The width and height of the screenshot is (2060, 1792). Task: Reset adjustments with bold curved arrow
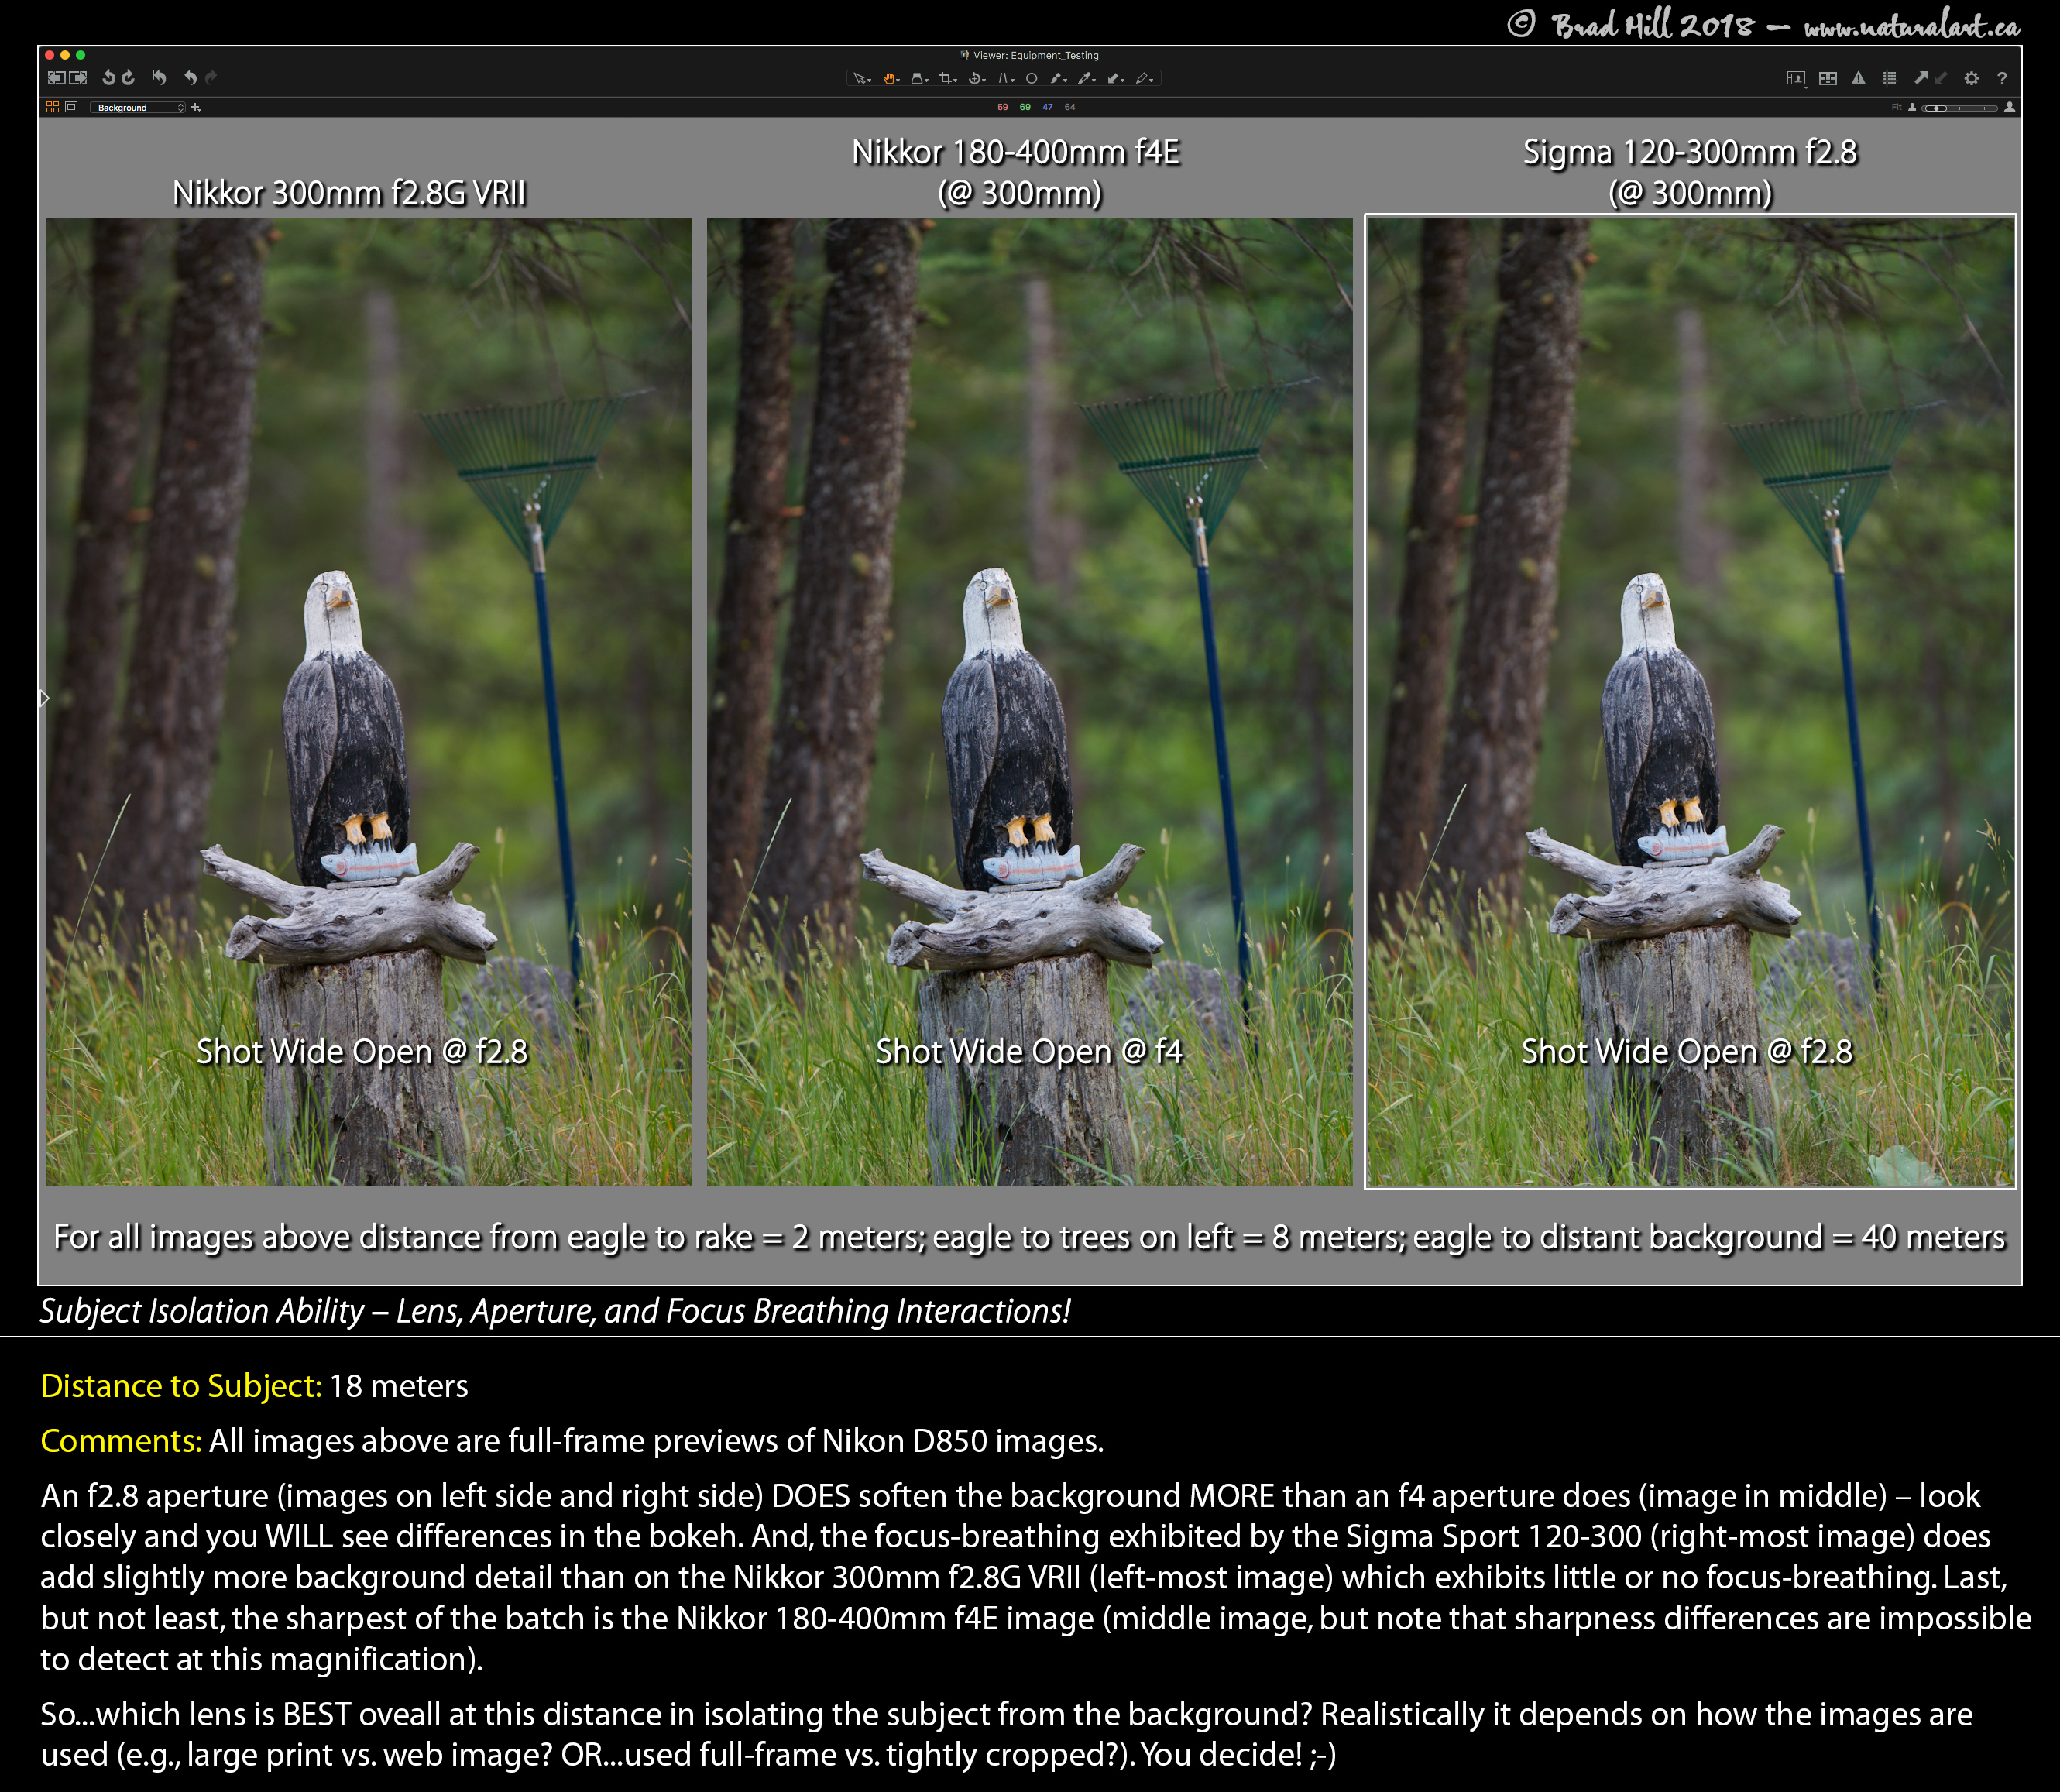coord(159,78)
